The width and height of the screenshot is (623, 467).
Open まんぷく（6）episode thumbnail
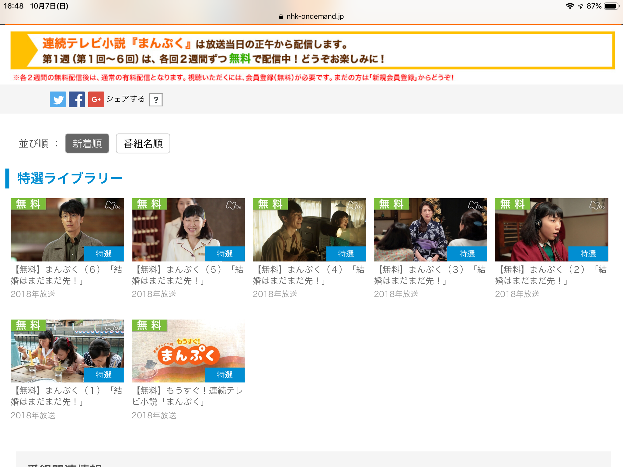[67, 230]
